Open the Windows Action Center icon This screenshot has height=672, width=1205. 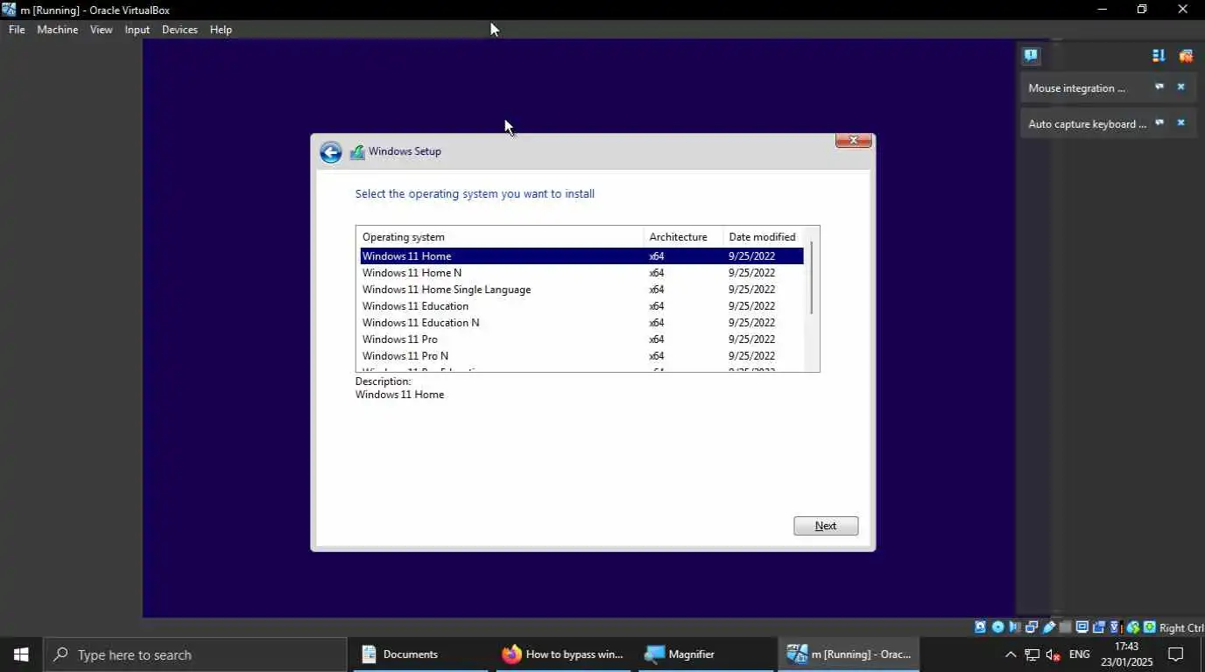pyautogui.click(x=1176, y=654)
